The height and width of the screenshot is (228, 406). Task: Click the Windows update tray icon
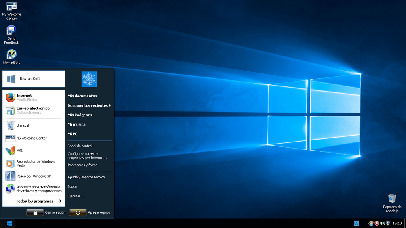tap(371, 223)
